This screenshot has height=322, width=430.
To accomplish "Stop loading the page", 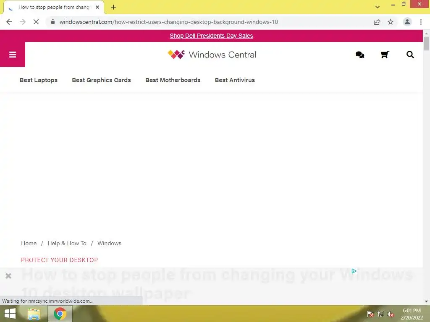I will pyautogui.click(x=36, y=22).
